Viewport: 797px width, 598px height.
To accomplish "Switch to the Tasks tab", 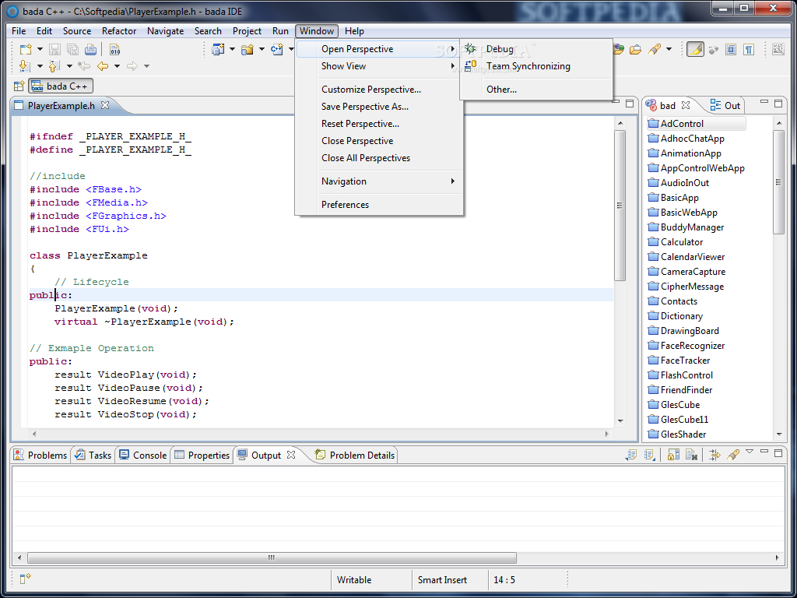I will [x=93, y=455].
